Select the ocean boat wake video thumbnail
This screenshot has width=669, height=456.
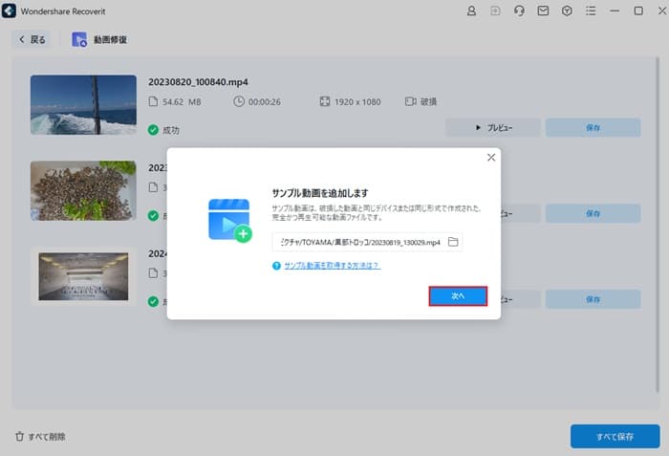tap(84, 105)
